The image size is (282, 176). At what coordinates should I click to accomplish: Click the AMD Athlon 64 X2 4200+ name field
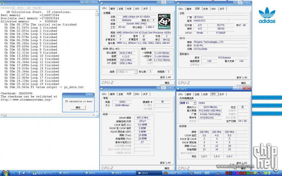[136, 17]
